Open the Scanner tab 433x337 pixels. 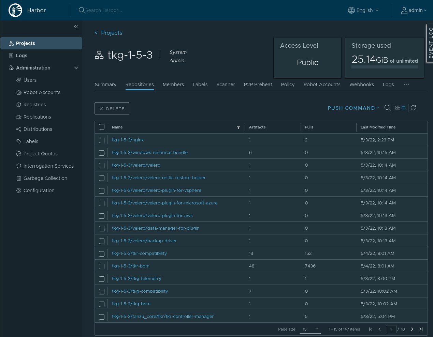226,85
